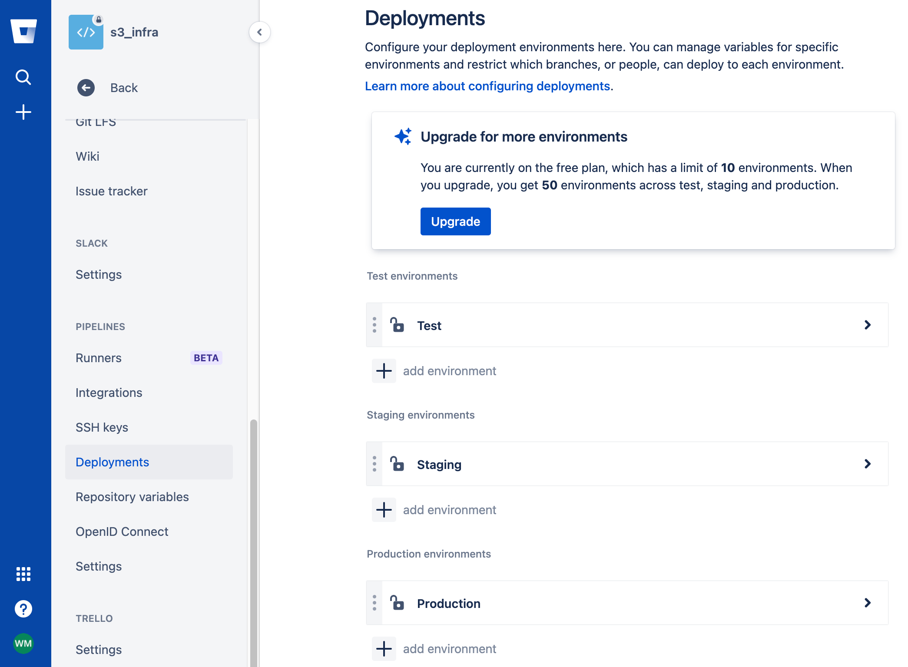Click the lock icon next to Test environment
Screen dimensions: 908x667
click(x=396, y=325)
